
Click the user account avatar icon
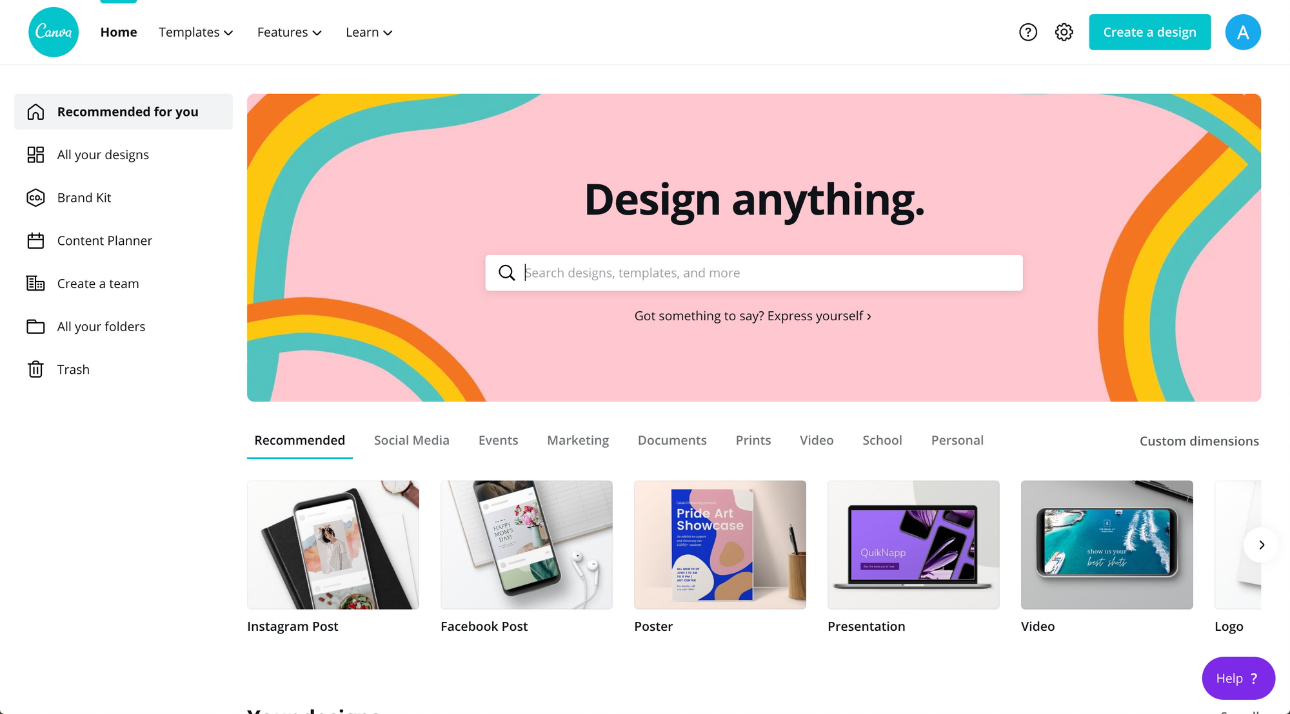1244,32
